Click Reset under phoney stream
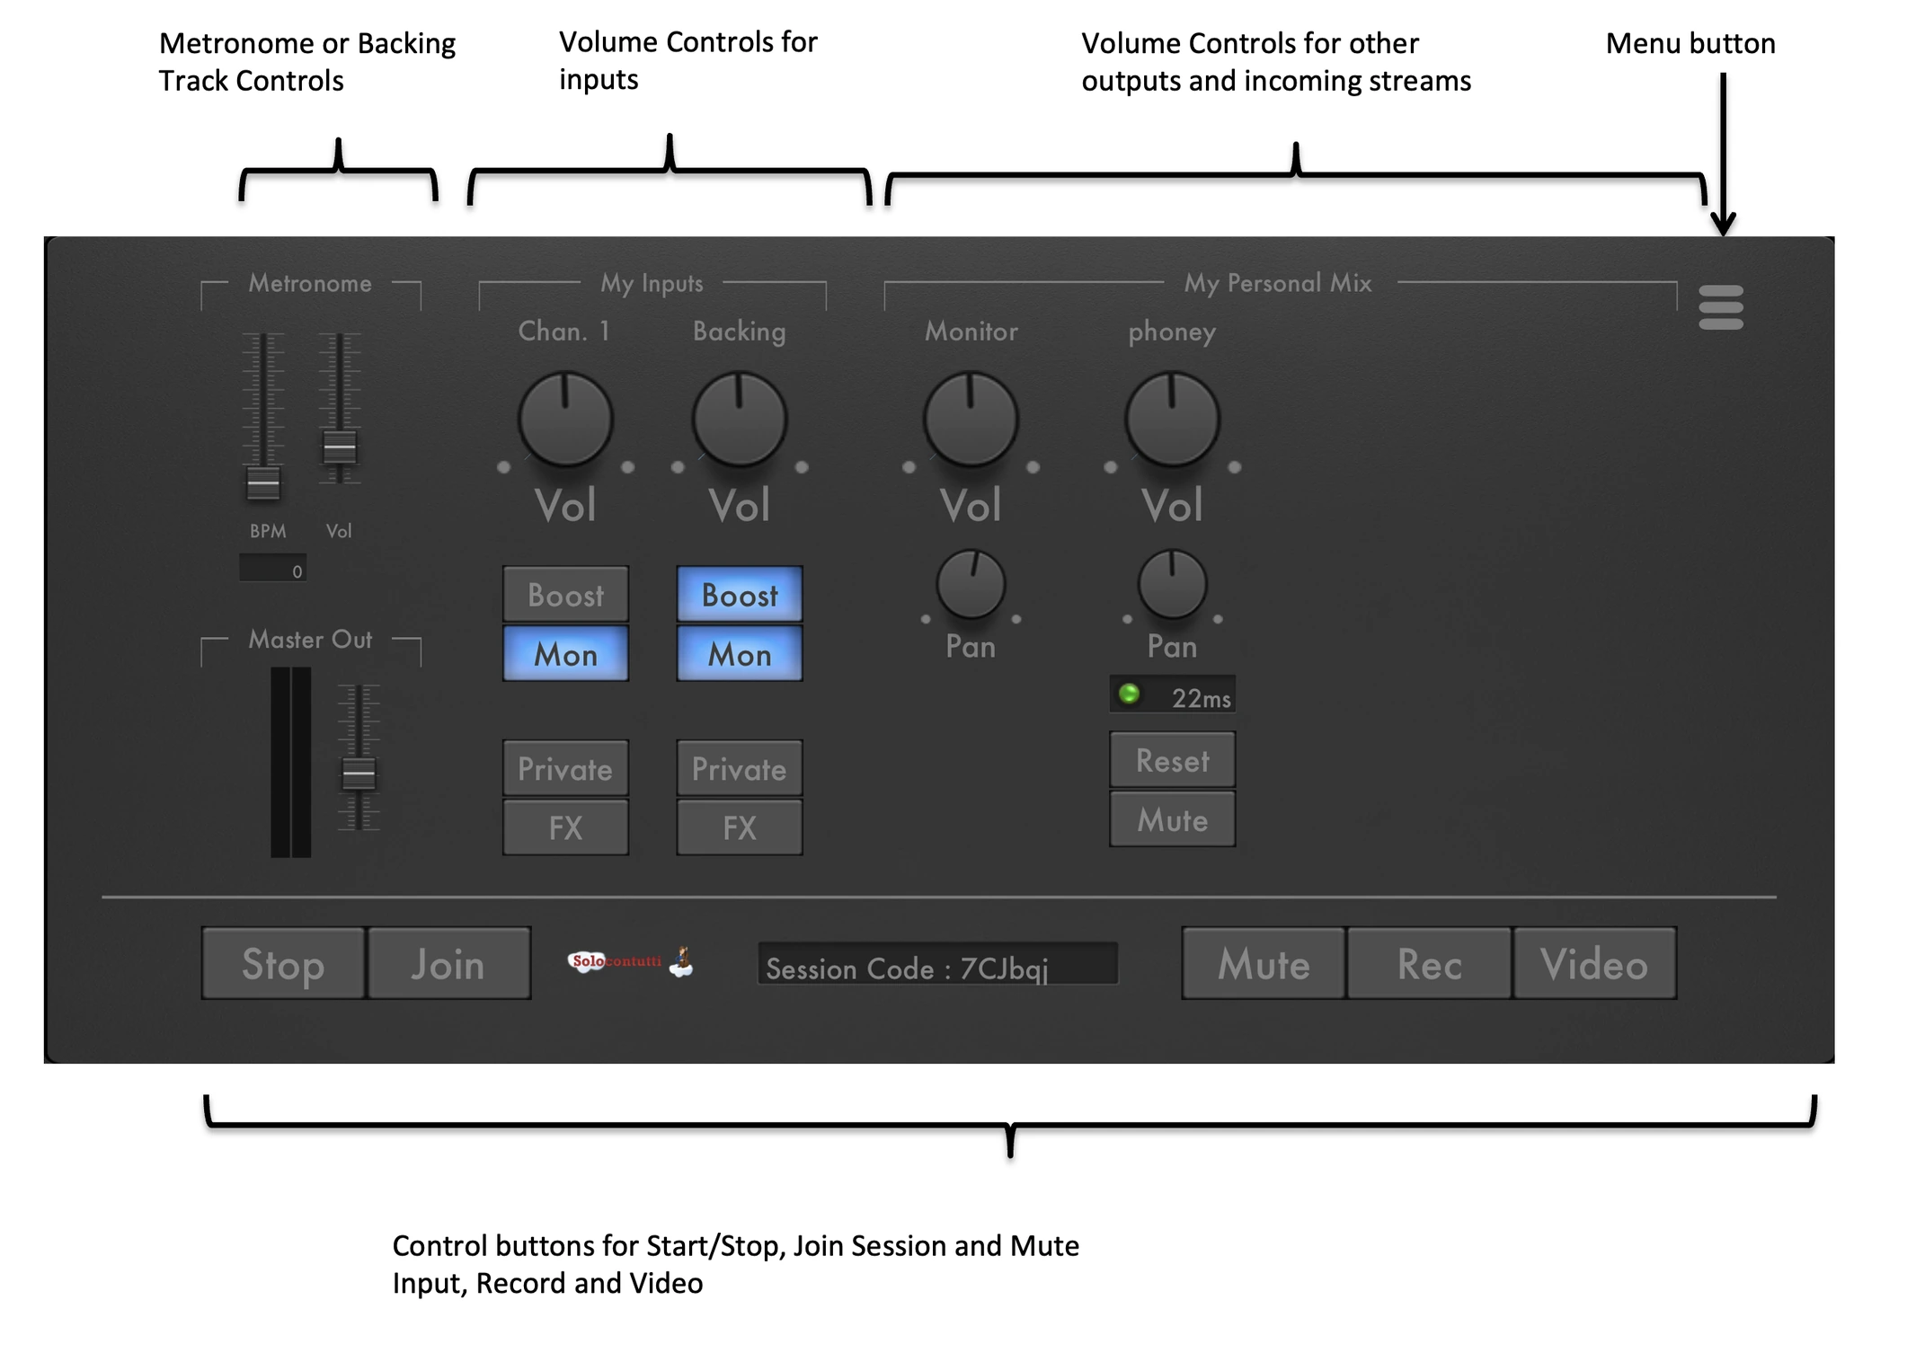The width and height of the screenshot is (1916, 1362). (x=1172, y=760)
